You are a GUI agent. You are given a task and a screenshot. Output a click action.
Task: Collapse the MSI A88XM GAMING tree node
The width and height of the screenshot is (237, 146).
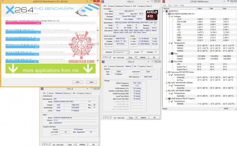click(167, 14)
